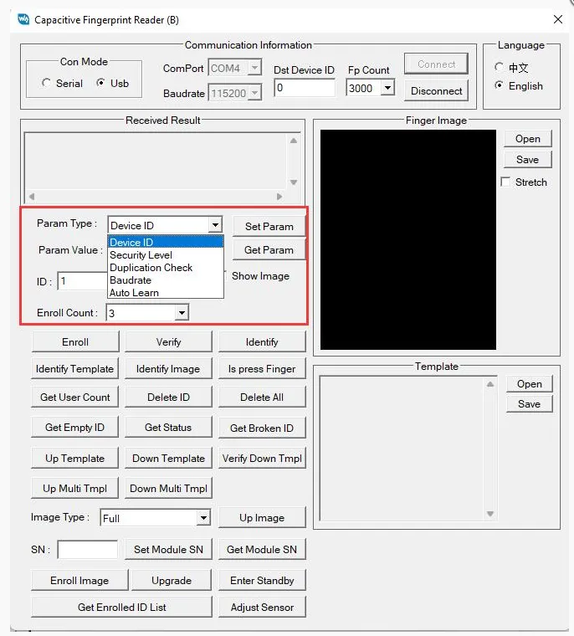Expand the Fp Count dropdown
This screenshot has width=574, height=636.
click(x=387, y=88)
